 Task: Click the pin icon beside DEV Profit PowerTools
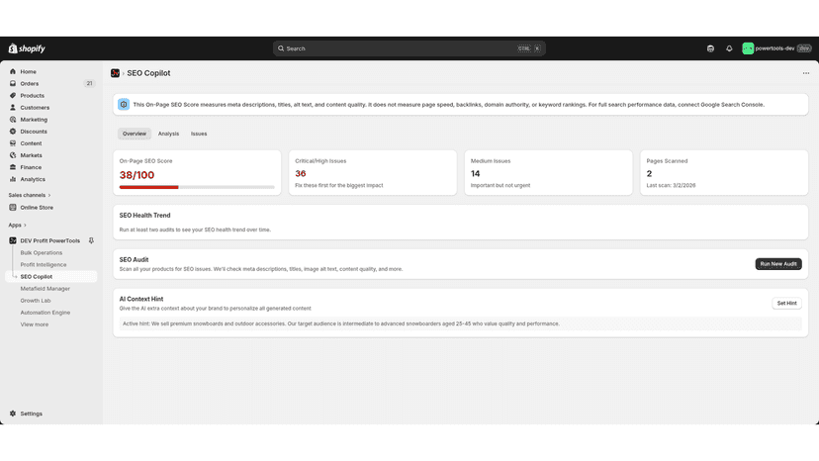tap(91, 241)
